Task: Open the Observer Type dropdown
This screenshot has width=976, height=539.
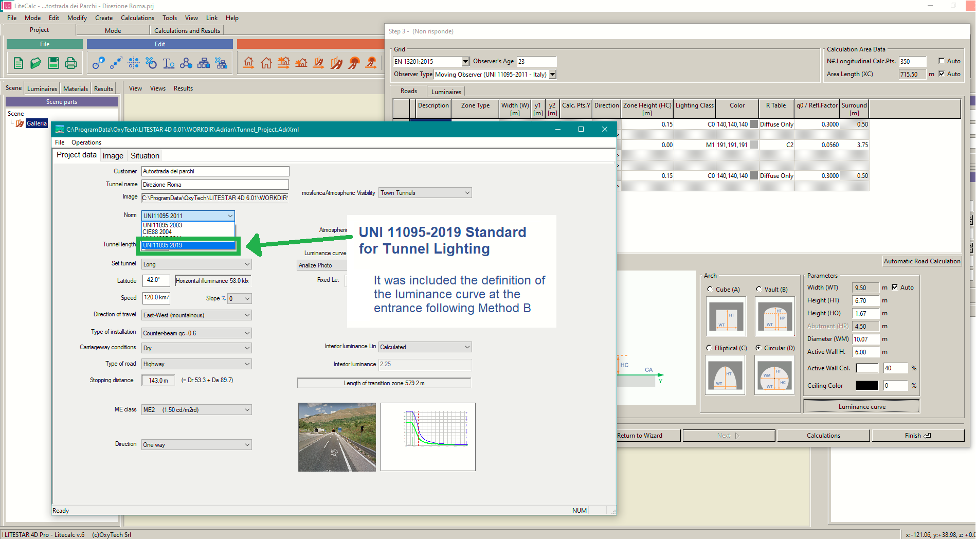Action: [x=552, y=75]
